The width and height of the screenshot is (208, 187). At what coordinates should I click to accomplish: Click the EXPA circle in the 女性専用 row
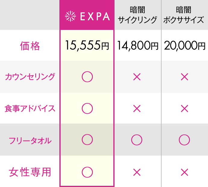pos(87,172)
